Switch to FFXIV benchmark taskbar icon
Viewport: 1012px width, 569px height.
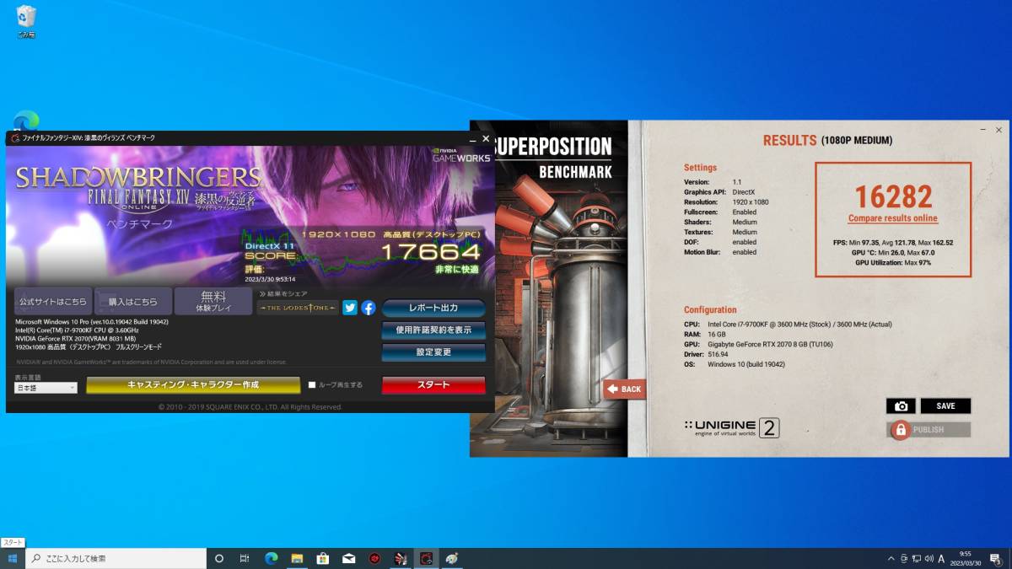click(427, 558)
